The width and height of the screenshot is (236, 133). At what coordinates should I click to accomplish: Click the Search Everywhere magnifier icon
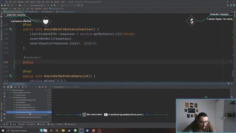[x=228, y=5]
